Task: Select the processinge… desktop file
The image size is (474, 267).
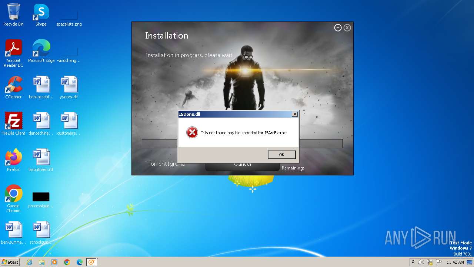Action: [x=41, y=199]
